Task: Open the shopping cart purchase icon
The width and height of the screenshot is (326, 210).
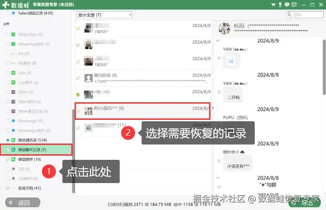Action: pos(273,5)
